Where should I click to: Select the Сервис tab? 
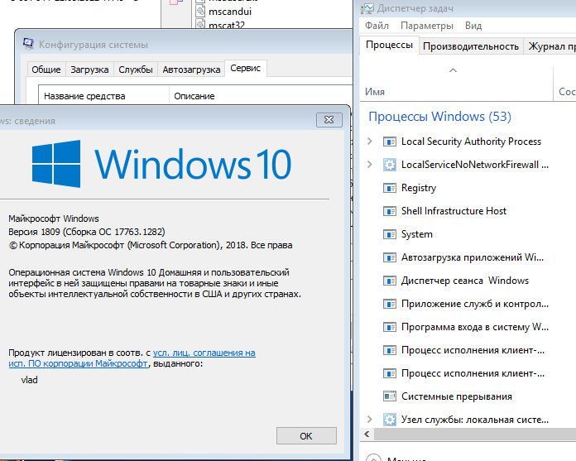point(246,69)
